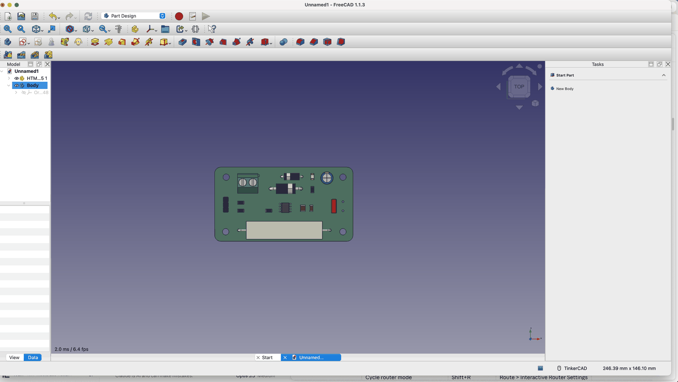Click the Create Part icon
678x382 pixels.
[135, 29]
